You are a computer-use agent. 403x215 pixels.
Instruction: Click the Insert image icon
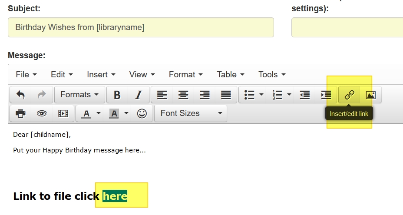[x=370, y=95]
